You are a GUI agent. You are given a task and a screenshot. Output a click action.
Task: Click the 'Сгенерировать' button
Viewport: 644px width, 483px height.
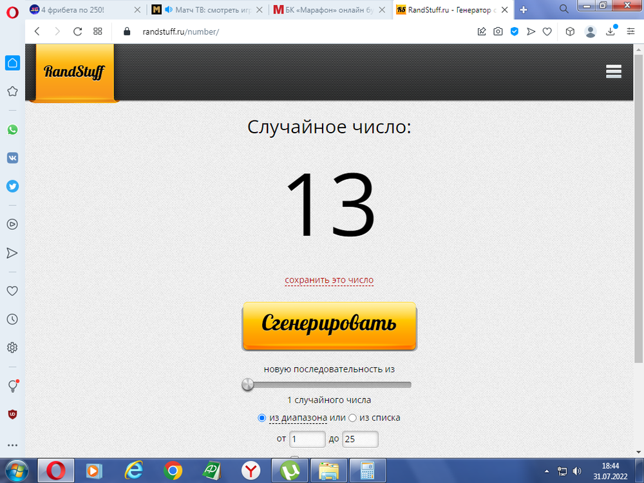click(329, 326)
